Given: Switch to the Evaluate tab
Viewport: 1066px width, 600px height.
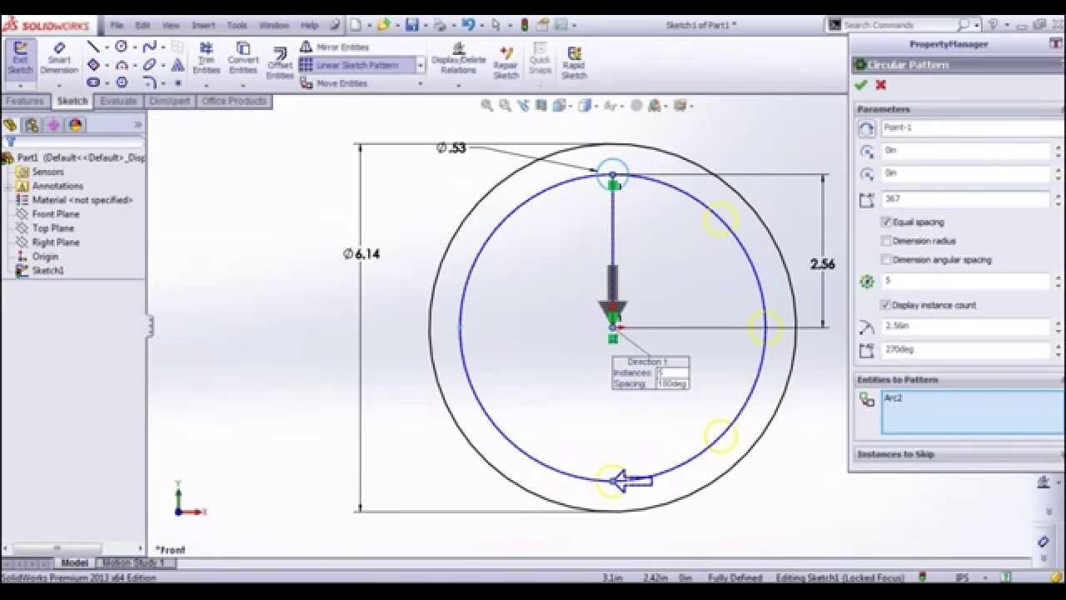Looking at the screenshot, I should [118, 101].
